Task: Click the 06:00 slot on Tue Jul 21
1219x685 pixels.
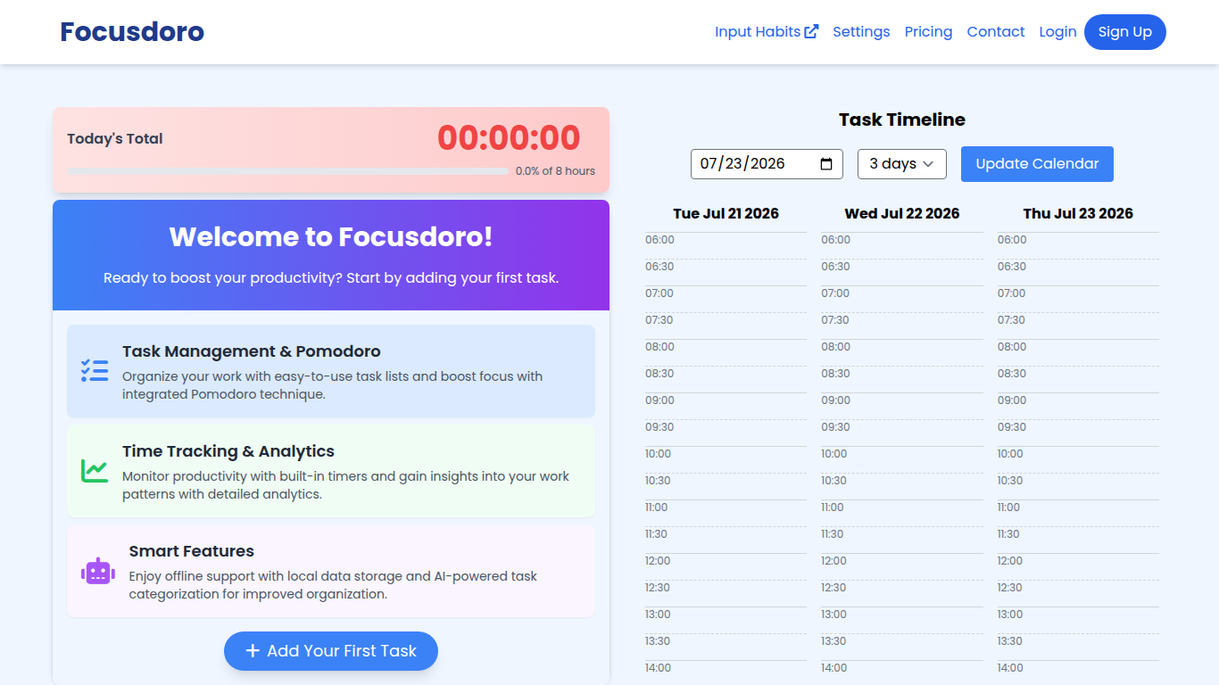Action: [x=726, y=245]
